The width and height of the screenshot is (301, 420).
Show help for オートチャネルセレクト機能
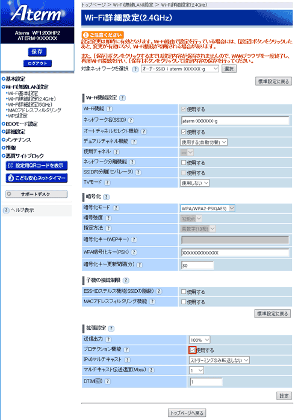pos(144,131)
